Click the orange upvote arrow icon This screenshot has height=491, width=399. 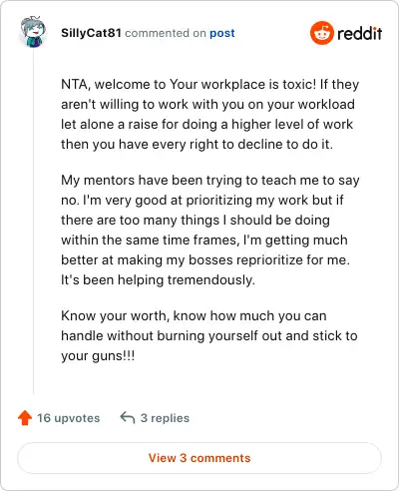(25, 418)
